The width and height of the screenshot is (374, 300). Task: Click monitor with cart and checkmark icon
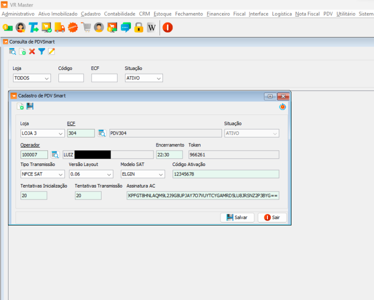[46, 27]
